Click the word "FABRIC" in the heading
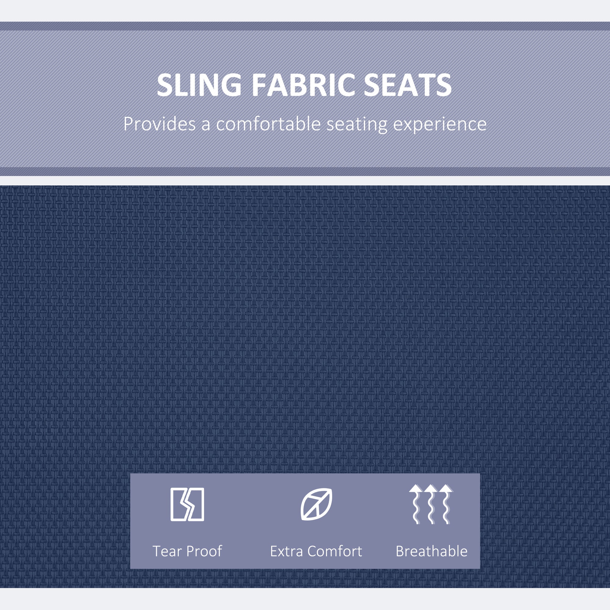Screen dimensions: 610x610 [x=303, y=85]
